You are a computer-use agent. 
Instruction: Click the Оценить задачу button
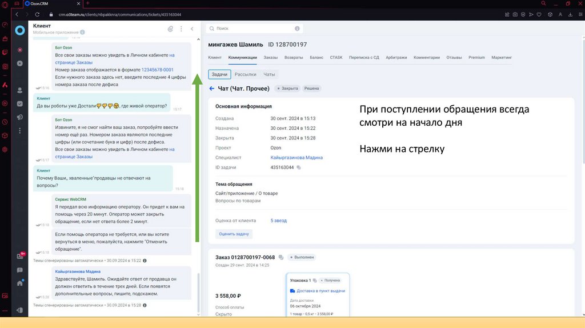(x=234, y=234)
